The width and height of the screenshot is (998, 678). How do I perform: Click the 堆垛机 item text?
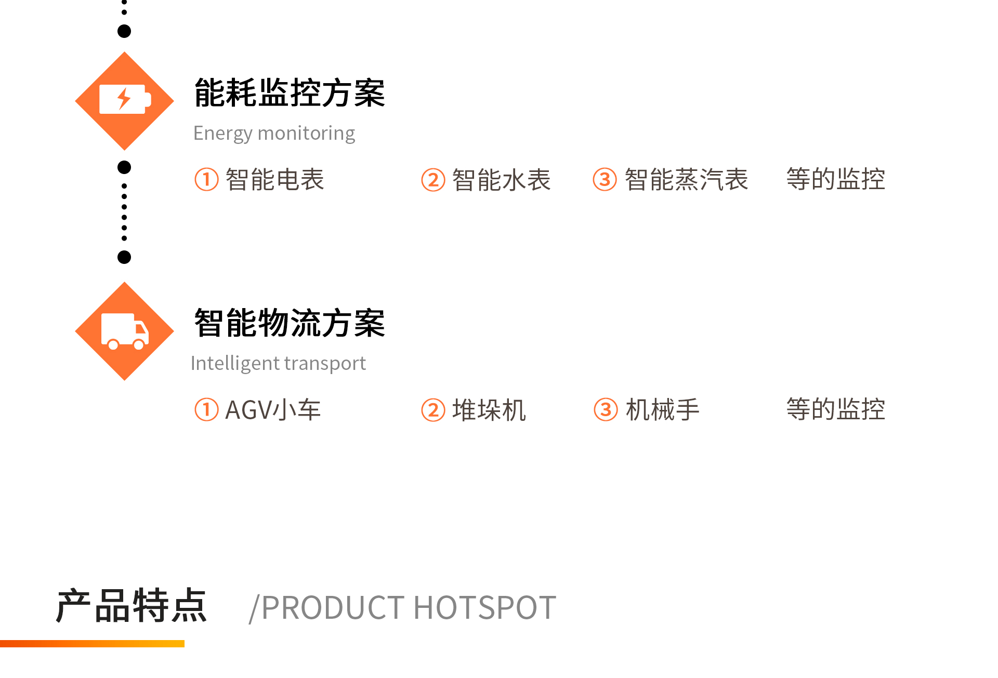[489, 410]
